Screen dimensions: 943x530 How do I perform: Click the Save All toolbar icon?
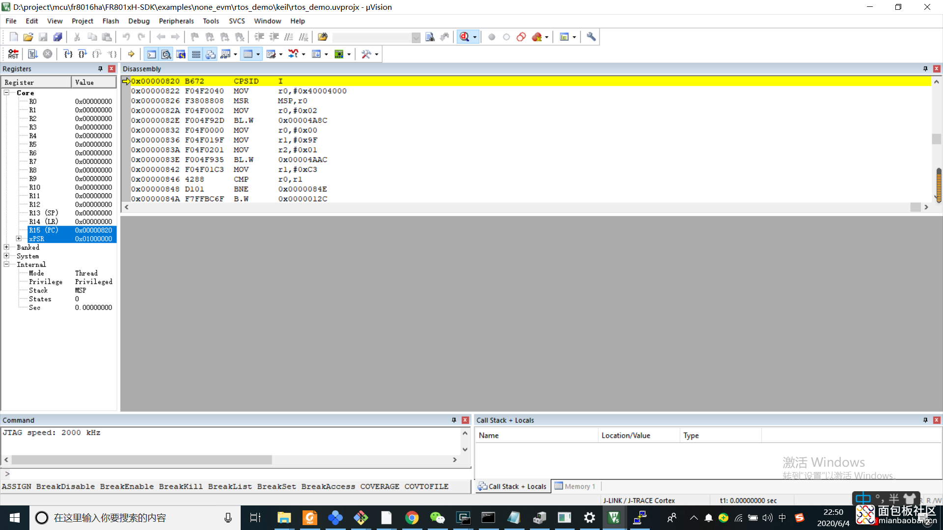pyautogui.click(x=57, y=37)
